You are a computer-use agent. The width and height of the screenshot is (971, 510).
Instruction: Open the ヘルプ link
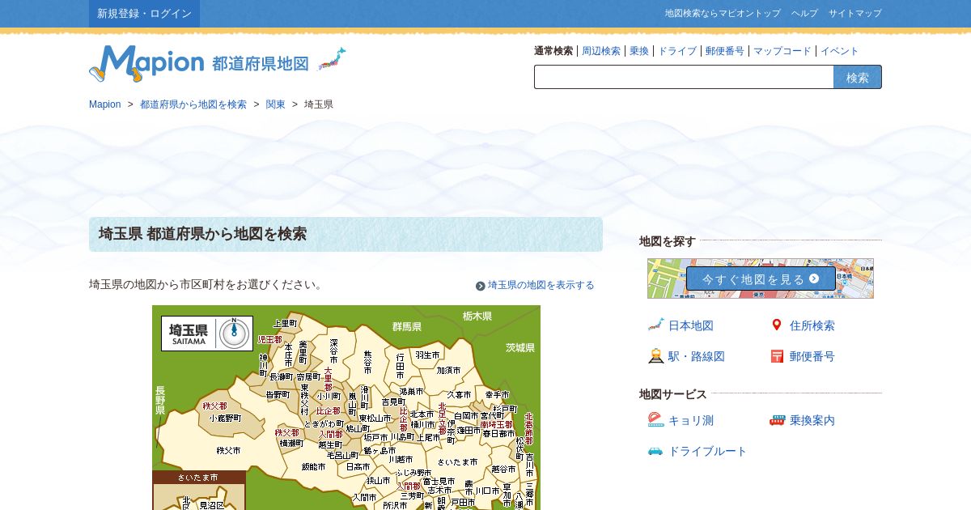[x=804, y=13]
